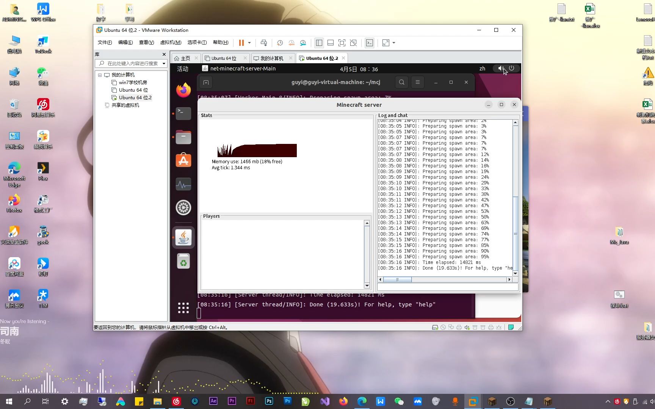The height and width of the screenshot is (409, 655).
Task: Open the power options dropdown beside pause
Action: [249, 43]
